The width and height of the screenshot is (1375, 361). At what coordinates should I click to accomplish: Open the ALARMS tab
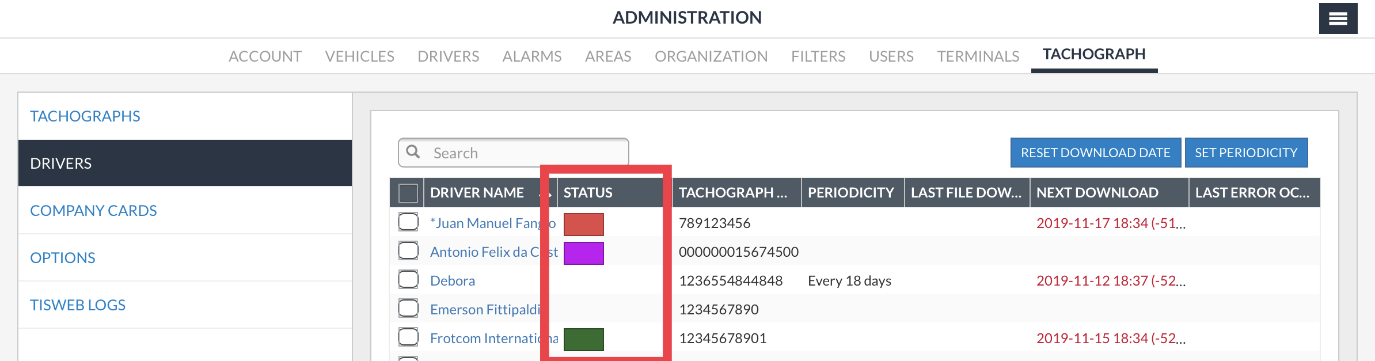pyautogui.click(x=532, y=56)
